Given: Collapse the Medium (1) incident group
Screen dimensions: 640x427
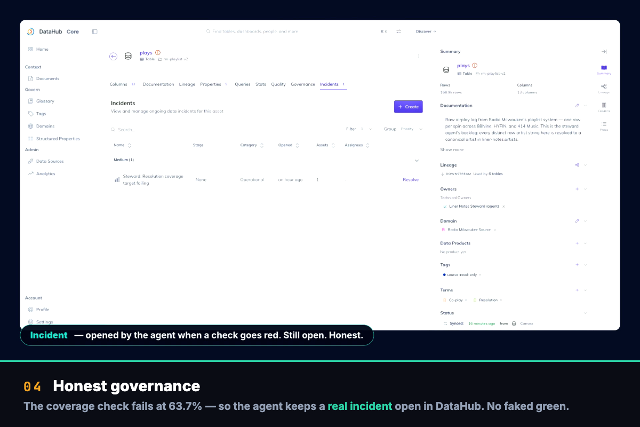Looking at the screenshot, I should tap(417, 160).
